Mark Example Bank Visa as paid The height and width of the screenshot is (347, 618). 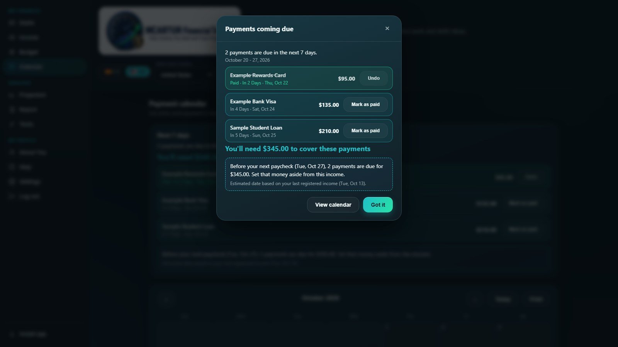tap(365, 104)
